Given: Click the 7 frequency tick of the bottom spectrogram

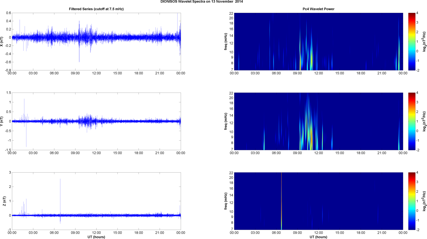Looking at the screenshot, I should [232, 229].
